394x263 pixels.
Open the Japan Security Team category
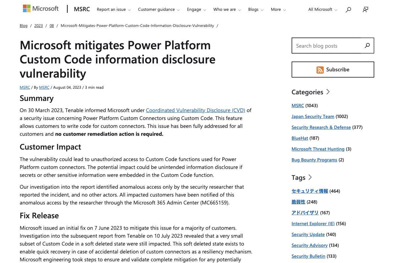point(313,116)
